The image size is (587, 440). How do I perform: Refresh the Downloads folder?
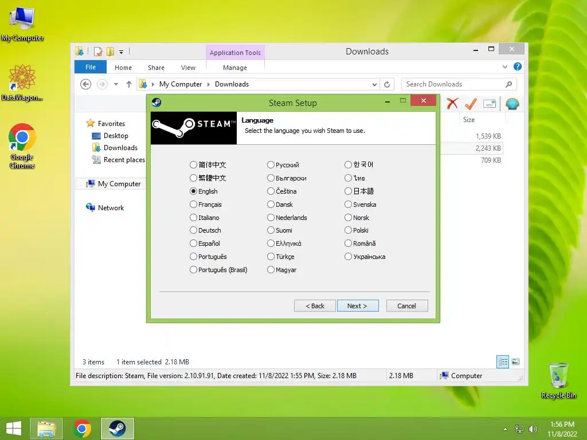pyautogui.click(x=387, y=85)
